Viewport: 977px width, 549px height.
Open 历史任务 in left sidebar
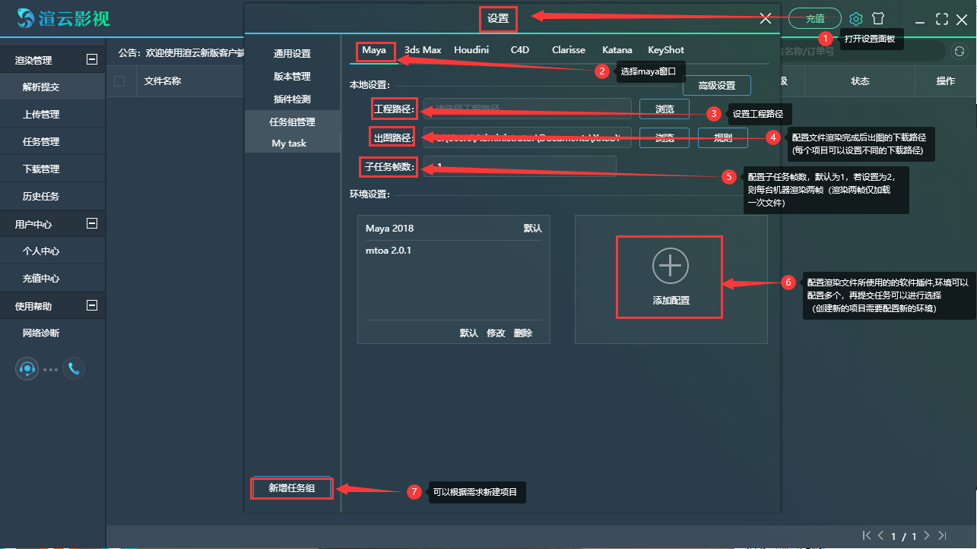tap(52, 197)
